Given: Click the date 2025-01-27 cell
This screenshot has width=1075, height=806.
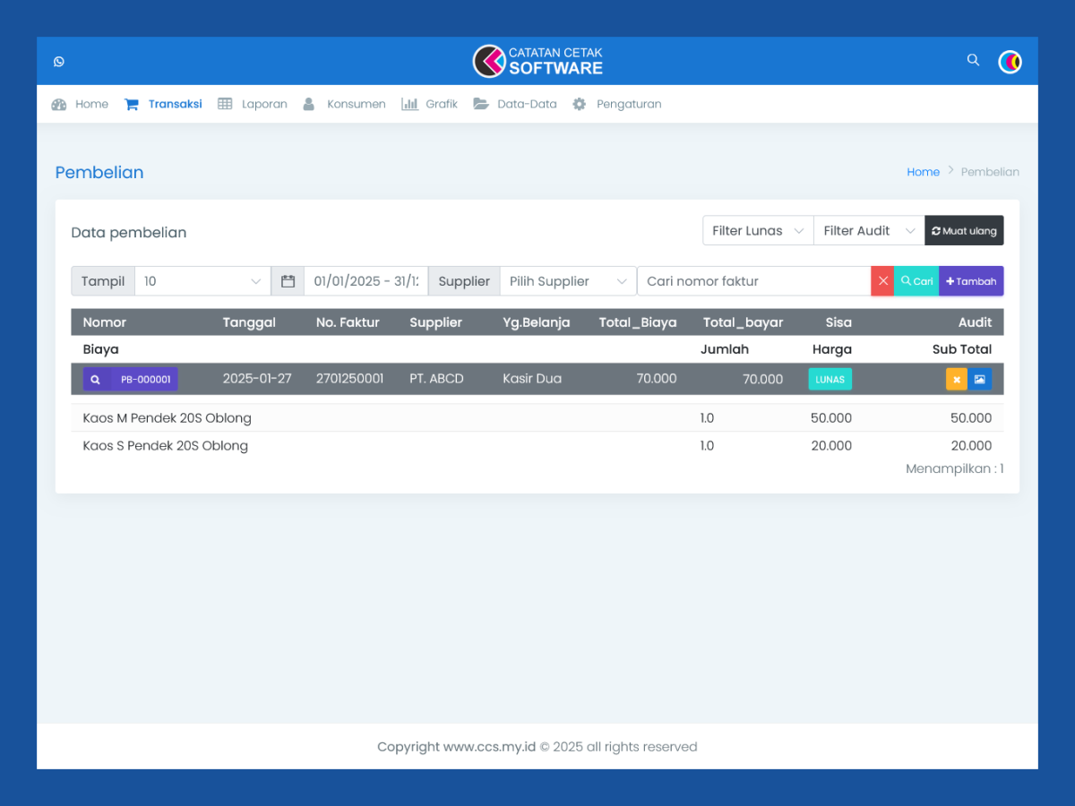Looking at the screenshot, I should [x=257, y=379].
